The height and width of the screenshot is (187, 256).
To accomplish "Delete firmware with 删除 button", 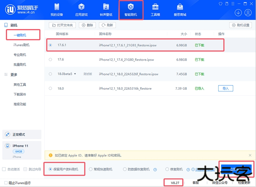I will click(87, 25).
